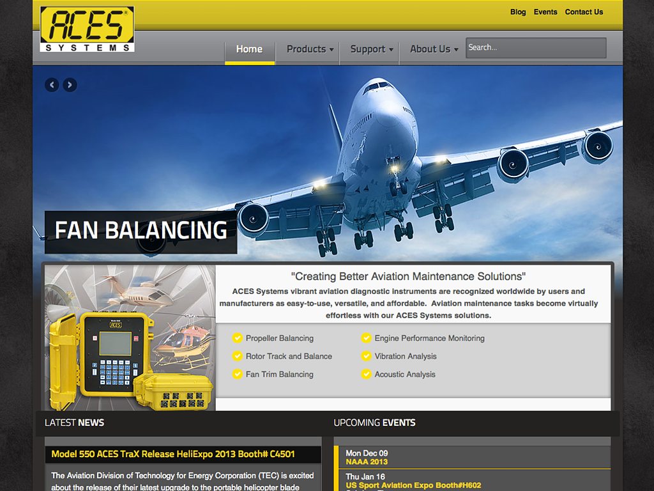
Task: Click the Mon Dec 09 event date
Action: [x=367, y=453]
